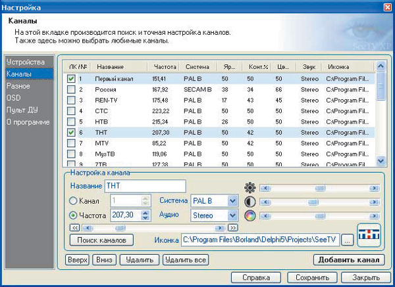Open the Каналы section
Image resolution: width=395 pixels, height=287 pixels.
pyautogui.click(x=30, y=74)
